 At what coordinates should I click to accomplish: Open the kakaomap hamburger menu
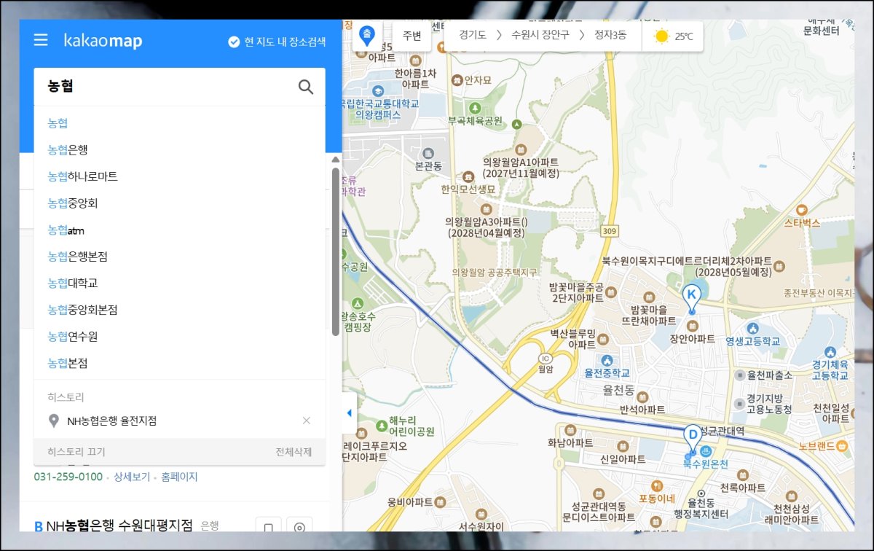point(41,41)
